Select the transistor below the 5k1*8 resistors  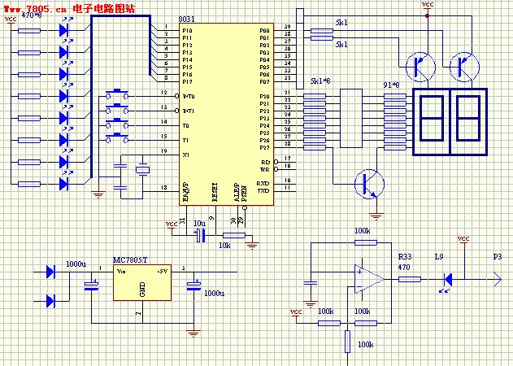tap(371, 184)
